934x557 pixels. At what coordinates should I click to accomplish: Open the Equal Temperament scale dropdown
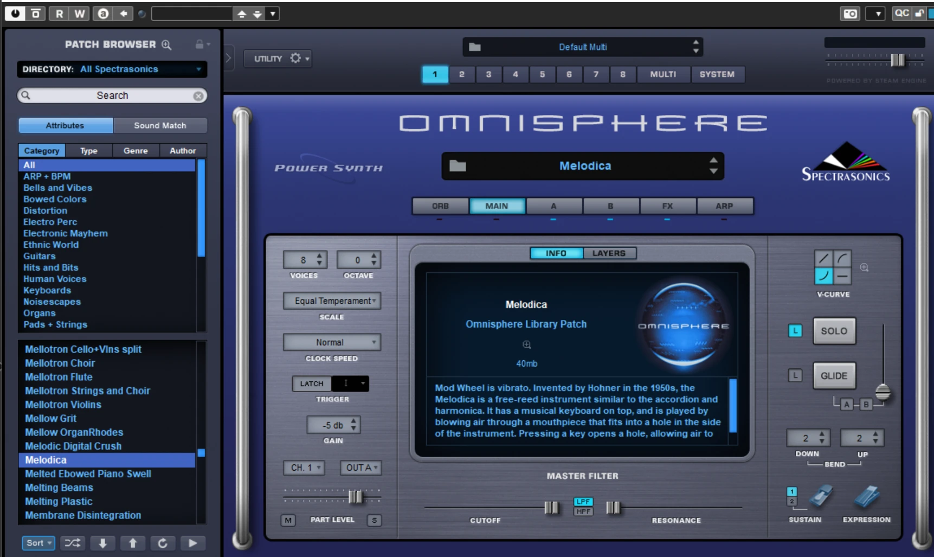pos(332,301)
